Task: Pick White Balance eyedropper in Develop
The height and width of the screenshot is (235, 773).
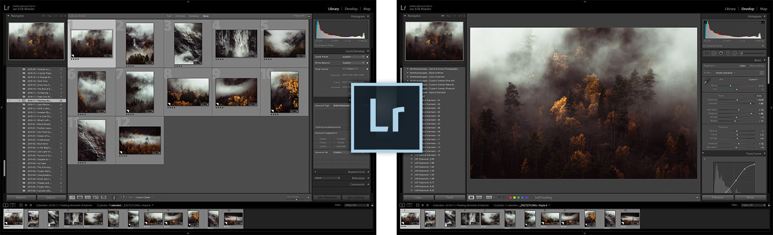Action: [x=707, y=81]
